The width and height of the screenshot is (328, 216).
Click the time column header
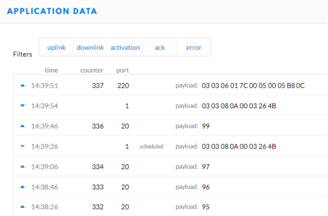tap(52, 70)
